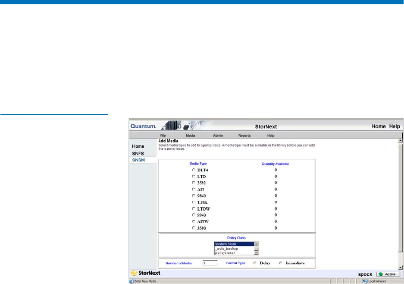Select the LTO media type option
The image size is (404, 284).
[194, 177]
